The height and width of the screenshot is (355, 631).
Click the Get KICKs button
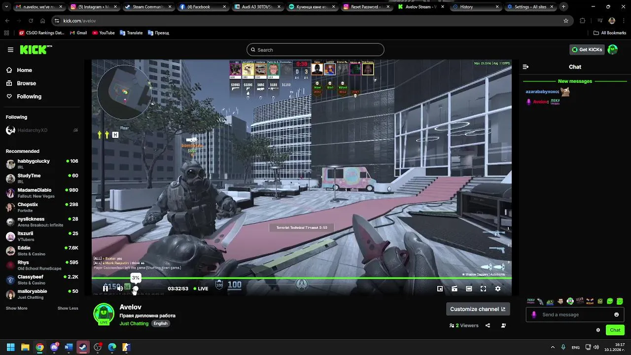point(587,50)
